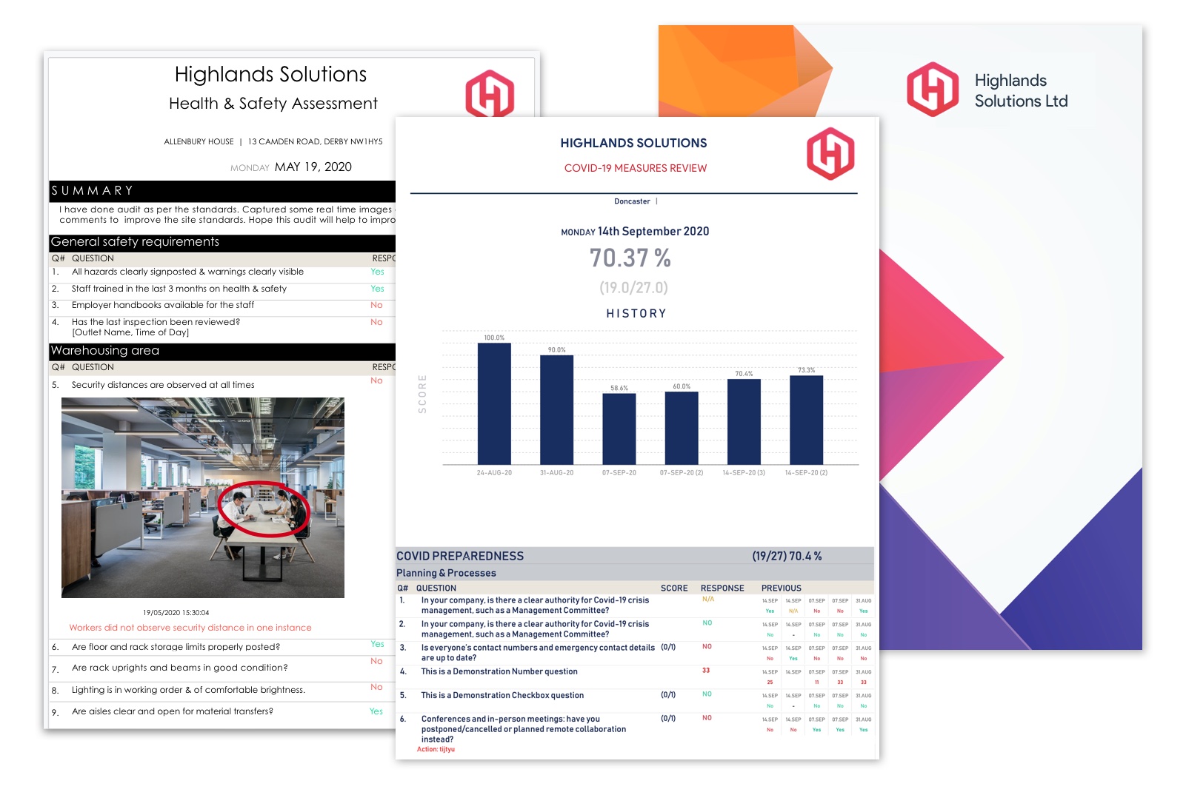
Task: Click "This is a Demonstration Checkbox question"
Action: click(502, 695)
